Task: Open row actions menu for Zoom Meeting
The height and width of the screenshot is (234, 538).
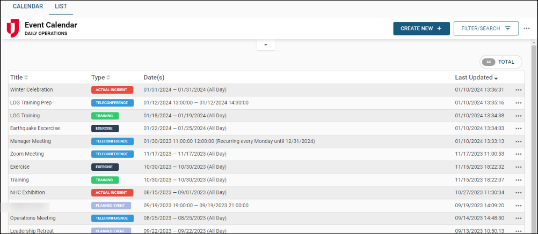Action: [x=518, y=154]
